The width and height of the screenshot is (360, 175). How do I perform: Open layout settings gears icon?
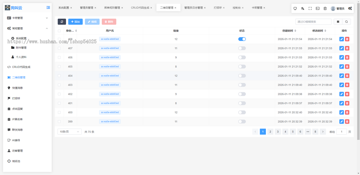click(x=350, y=9)
